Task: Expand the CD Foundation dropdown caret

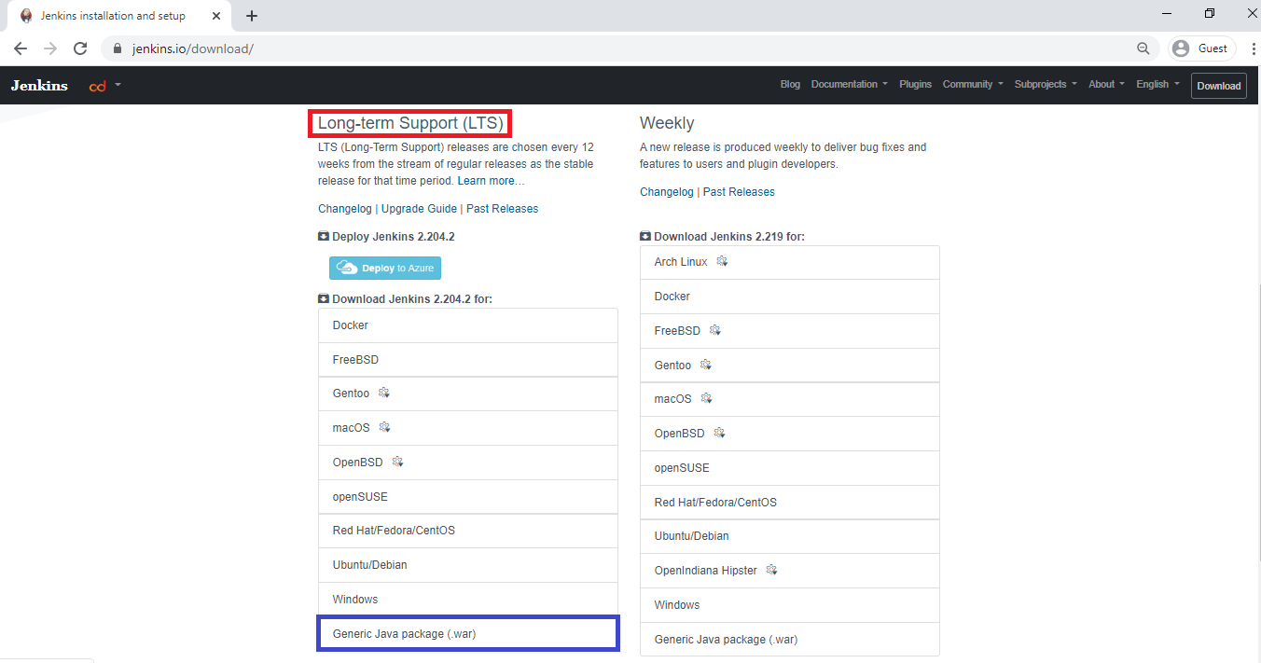Action: click(118, 85)
